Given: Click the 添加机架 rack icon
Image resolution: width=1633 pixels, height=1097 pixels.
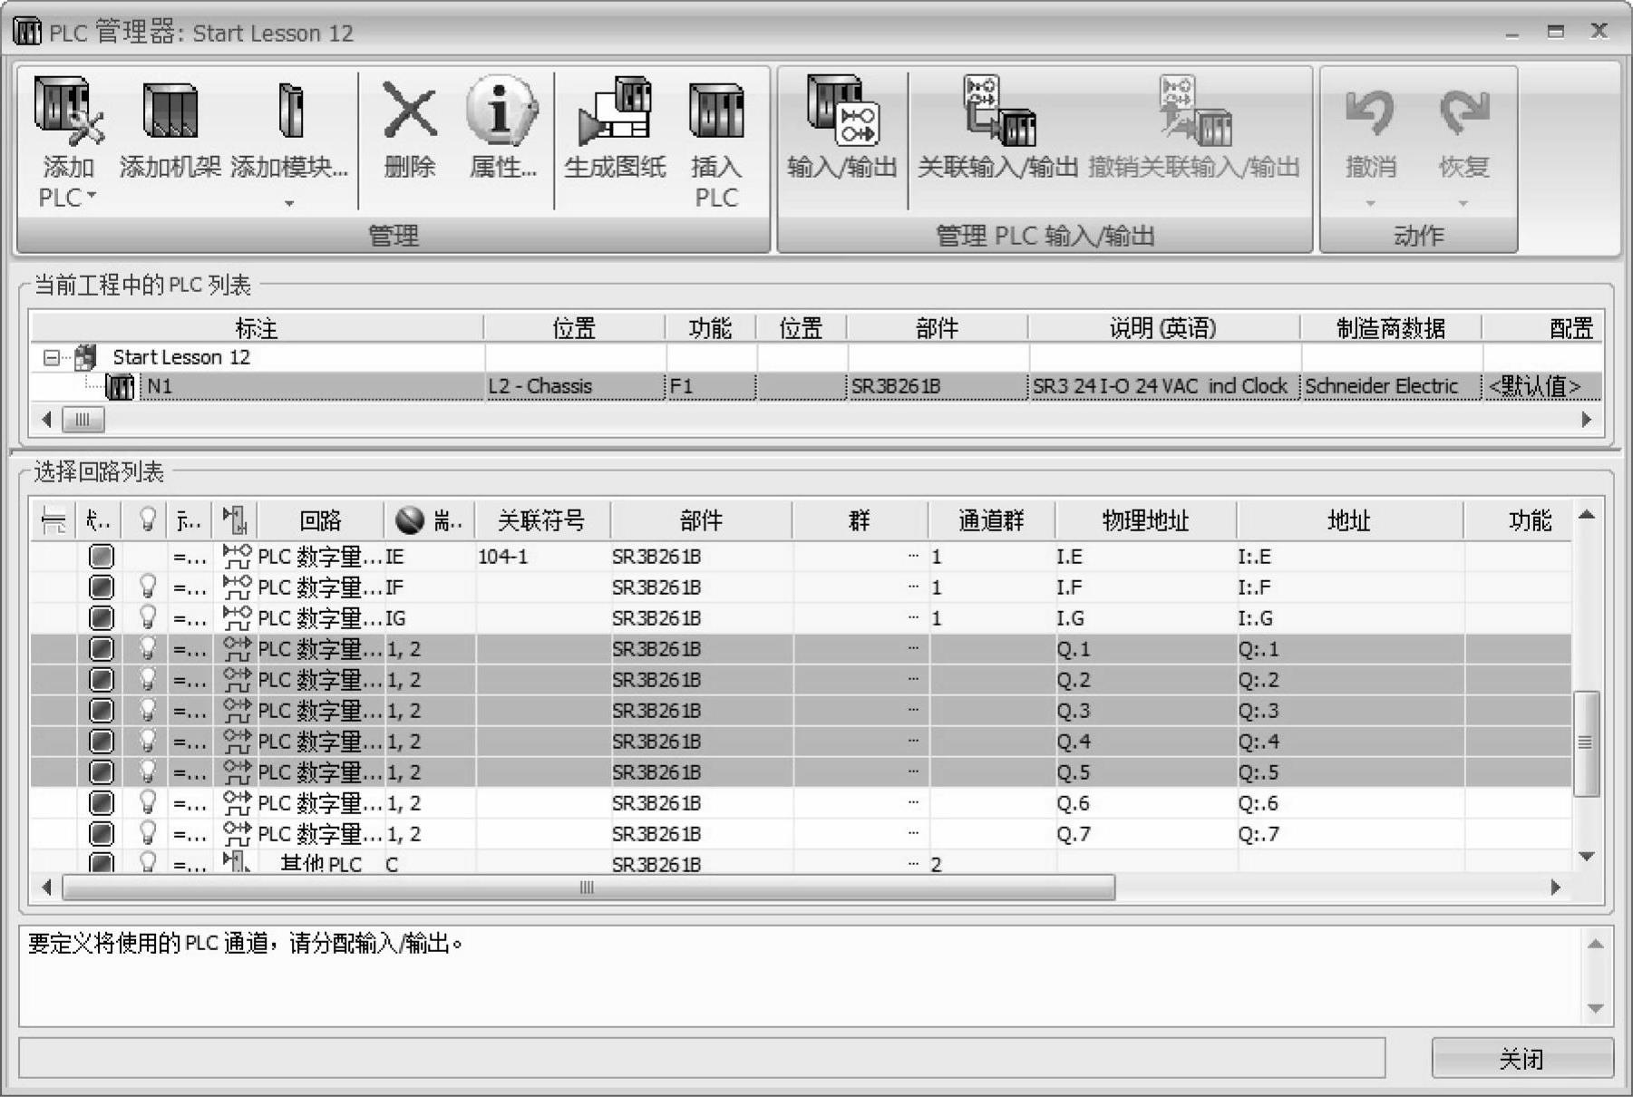Looking at the screenshot, I should (x=170, y=111).
